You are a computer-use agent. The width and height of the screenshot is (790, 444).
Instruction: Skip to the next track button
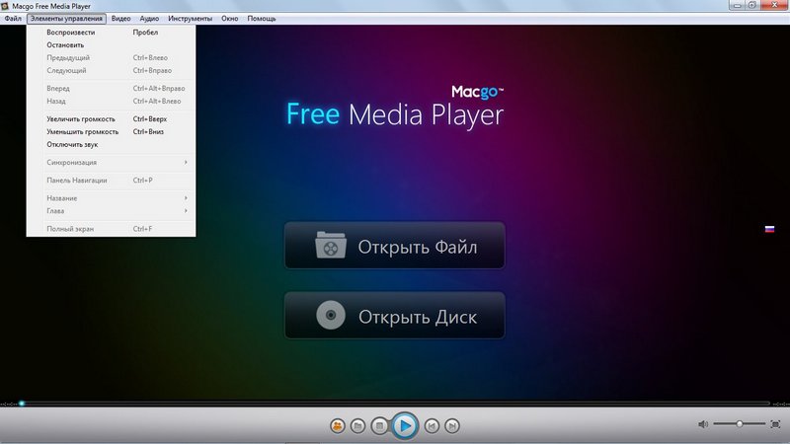click(x=452, y=426)
